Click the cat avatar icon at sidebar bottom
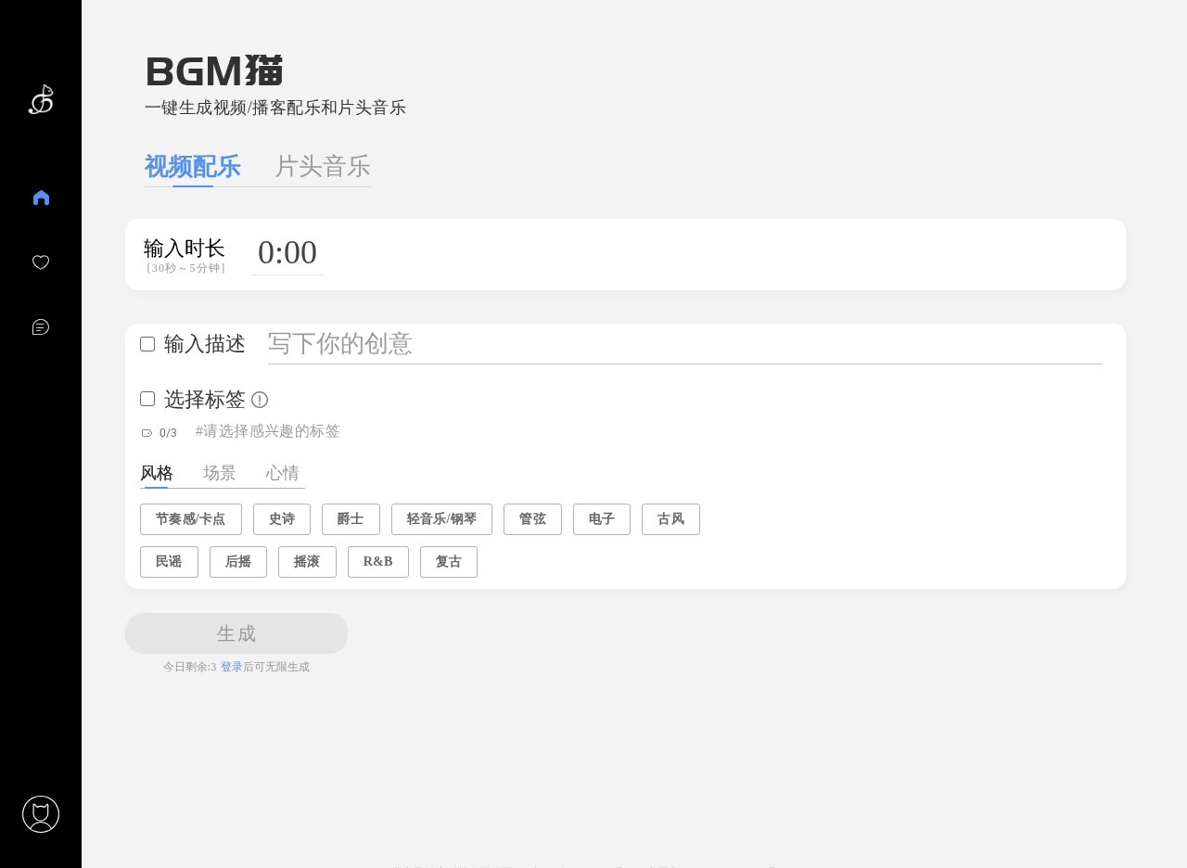 point(41,814)
